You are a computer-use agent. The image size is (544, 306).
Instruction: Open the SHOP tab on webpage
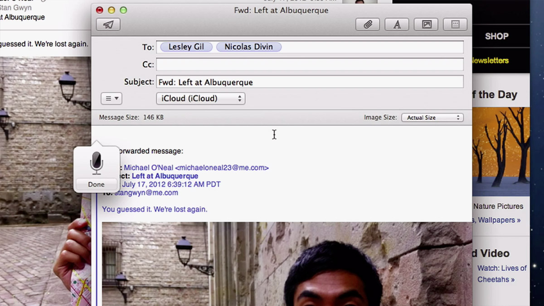496,36
